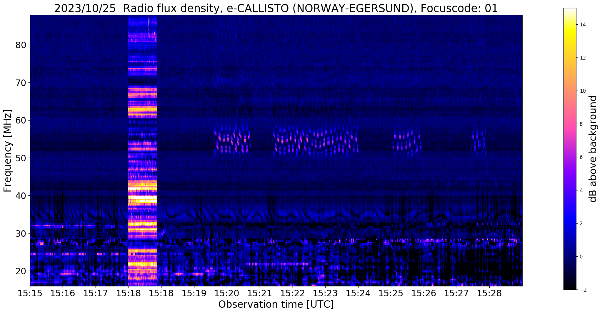The width and height of the screenshot is (602, 313).
Task: Click the x-axis tick label 15:24
Action: coord(358,293)
